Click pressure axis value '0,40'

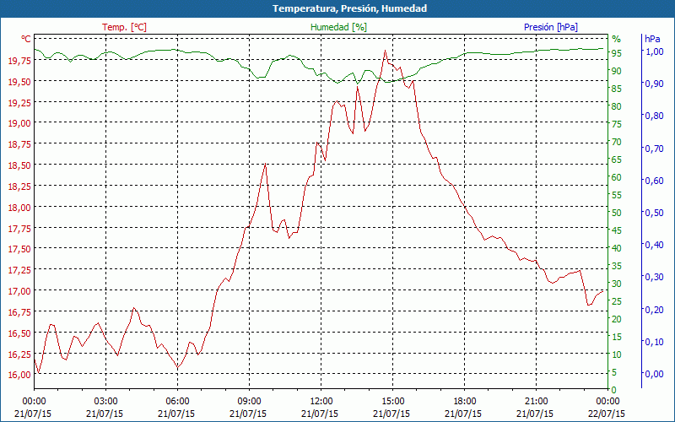pyautogui.click(x=655, y=245)
